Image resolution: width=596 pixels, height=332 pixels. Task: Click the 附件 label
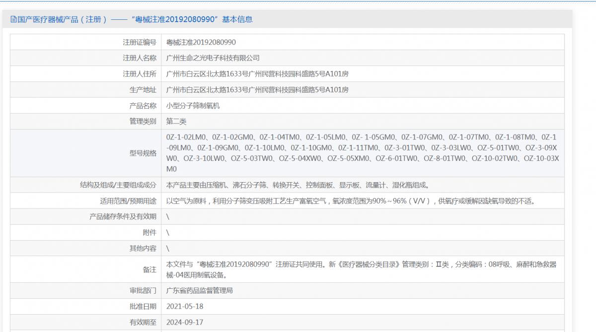click(x=149, y=233)
